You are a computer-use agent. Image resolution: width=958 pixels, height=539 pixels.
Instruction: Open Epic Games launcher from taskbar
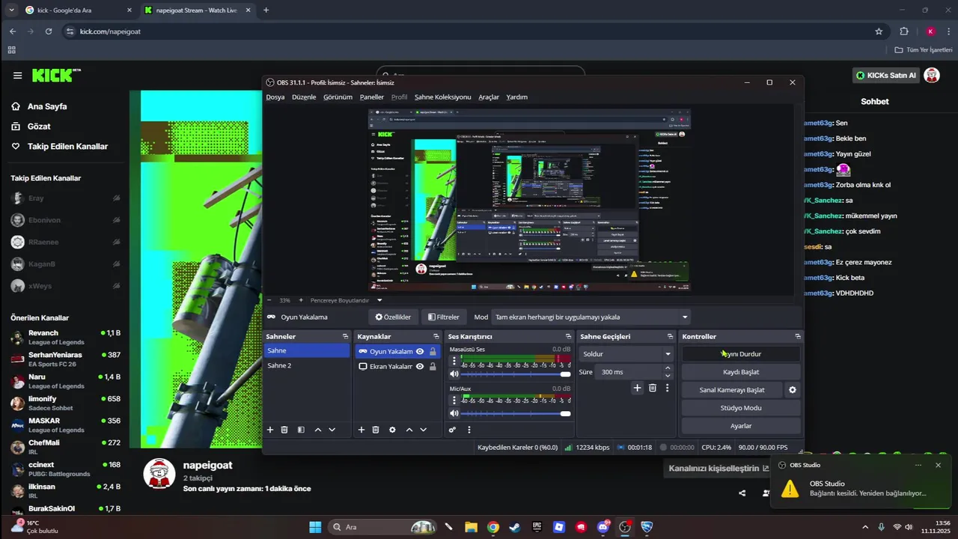point(537,527)
